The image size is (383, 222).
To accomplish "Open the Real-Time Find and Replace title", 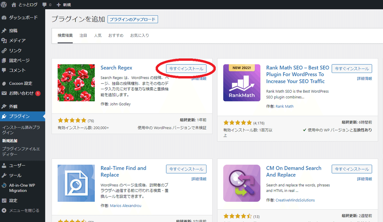I will tap(123, 171).
